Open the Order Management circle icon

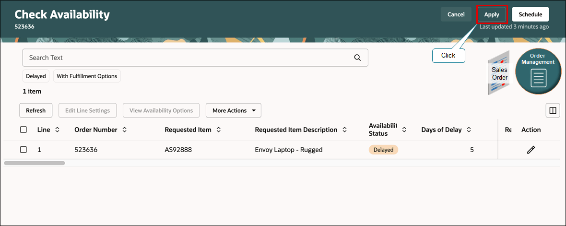click(539, 71)
